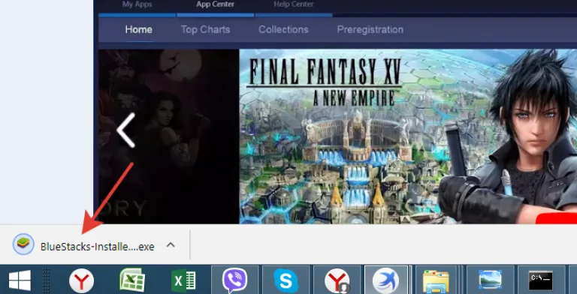Switch to the active blue bird app

(386, 280)
